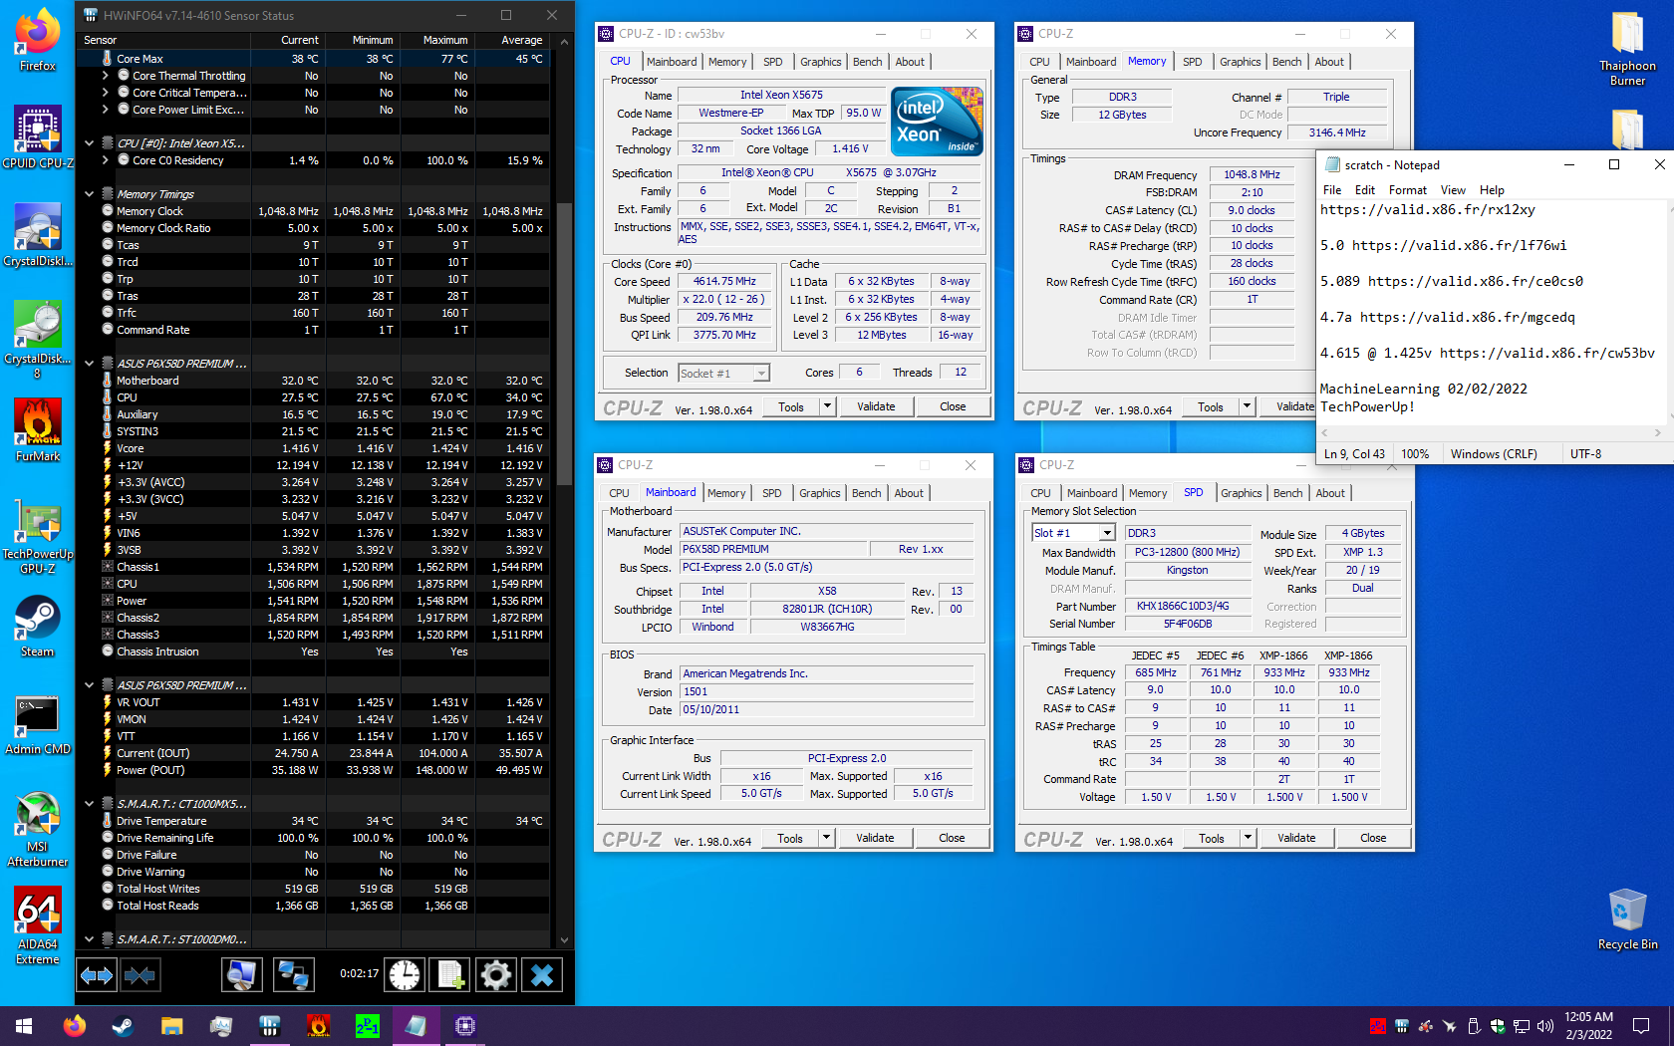Image resolution: width=1674 pixels, height=1046 pixels.
Task: Open HWiNFO remote network monitoring icon
Action: (x=293, y=975)
